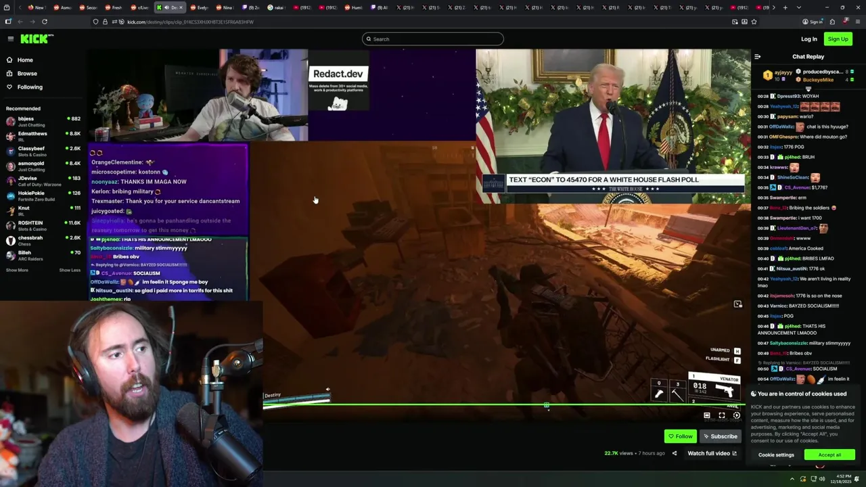The image size is (866, 487).
Task: Open Cookie settings
Action: coord(776,455)
